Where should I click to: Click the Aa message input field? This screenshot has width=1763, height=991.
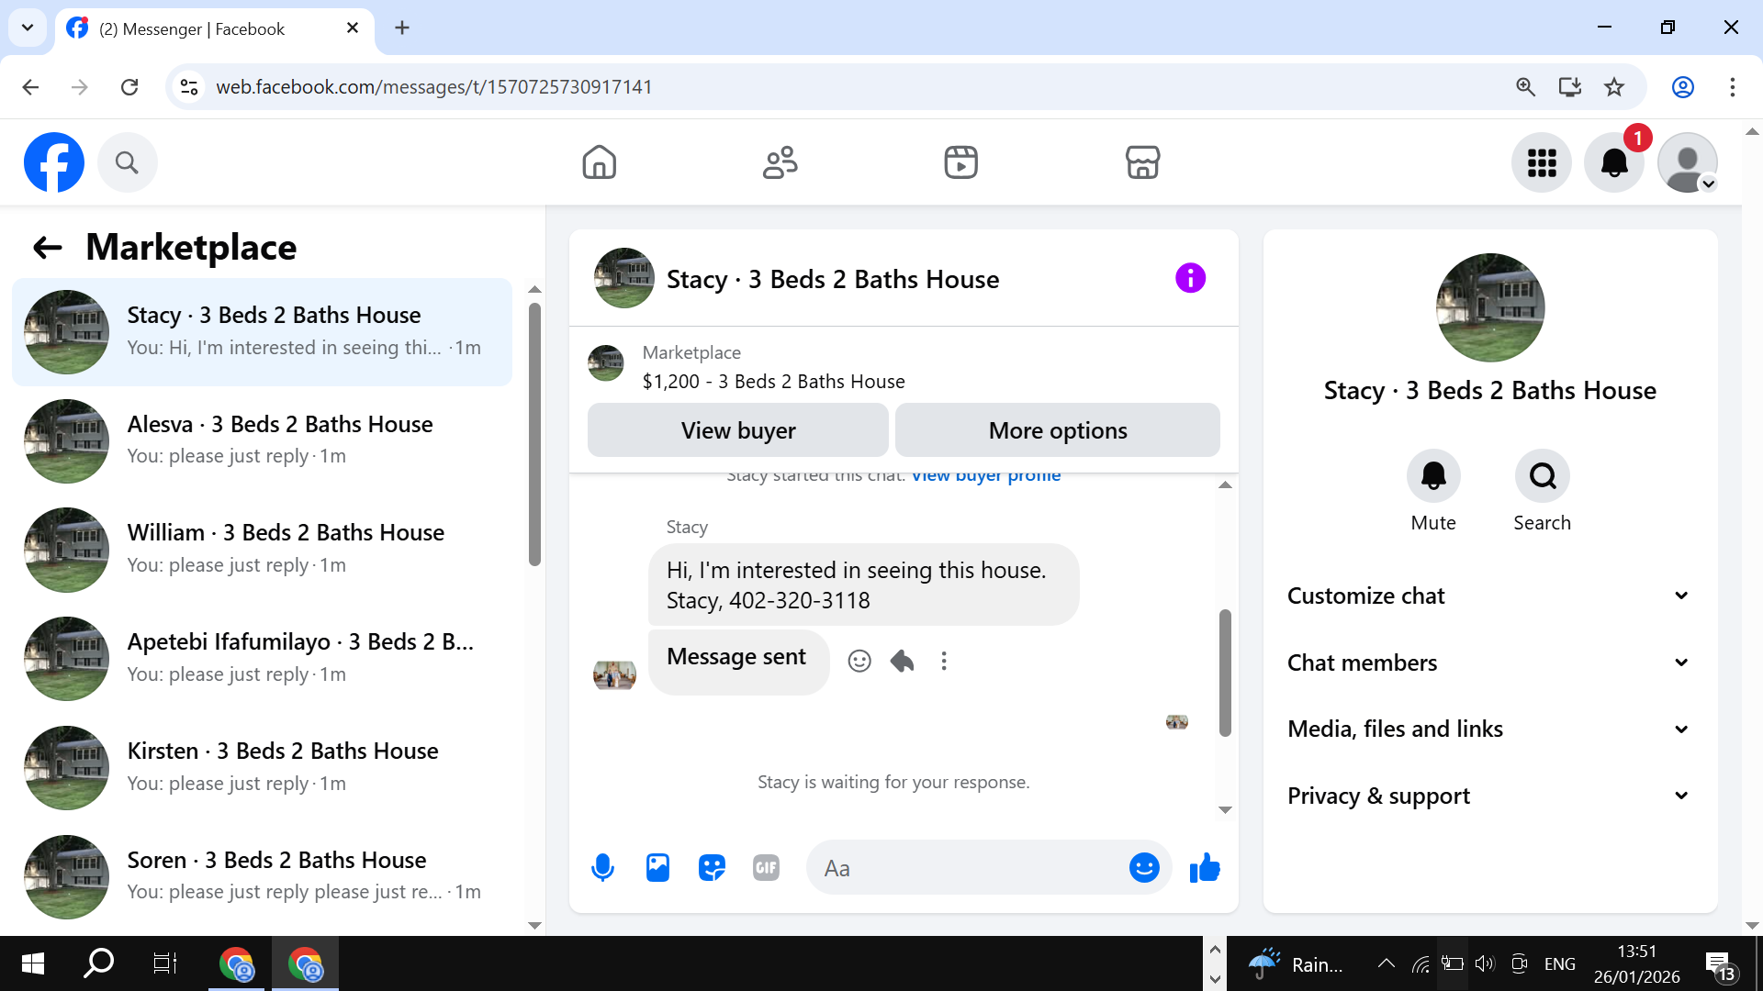tap(964, 868)
